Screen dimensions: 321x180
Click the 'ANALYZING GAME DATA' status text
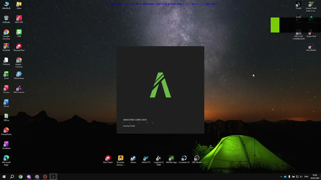click(135, 120)
